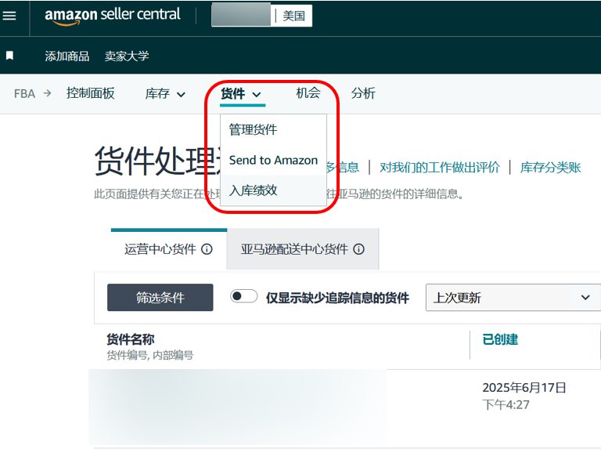
Task: Select 入库绩效 menu entry
Action: click(253, 190)
